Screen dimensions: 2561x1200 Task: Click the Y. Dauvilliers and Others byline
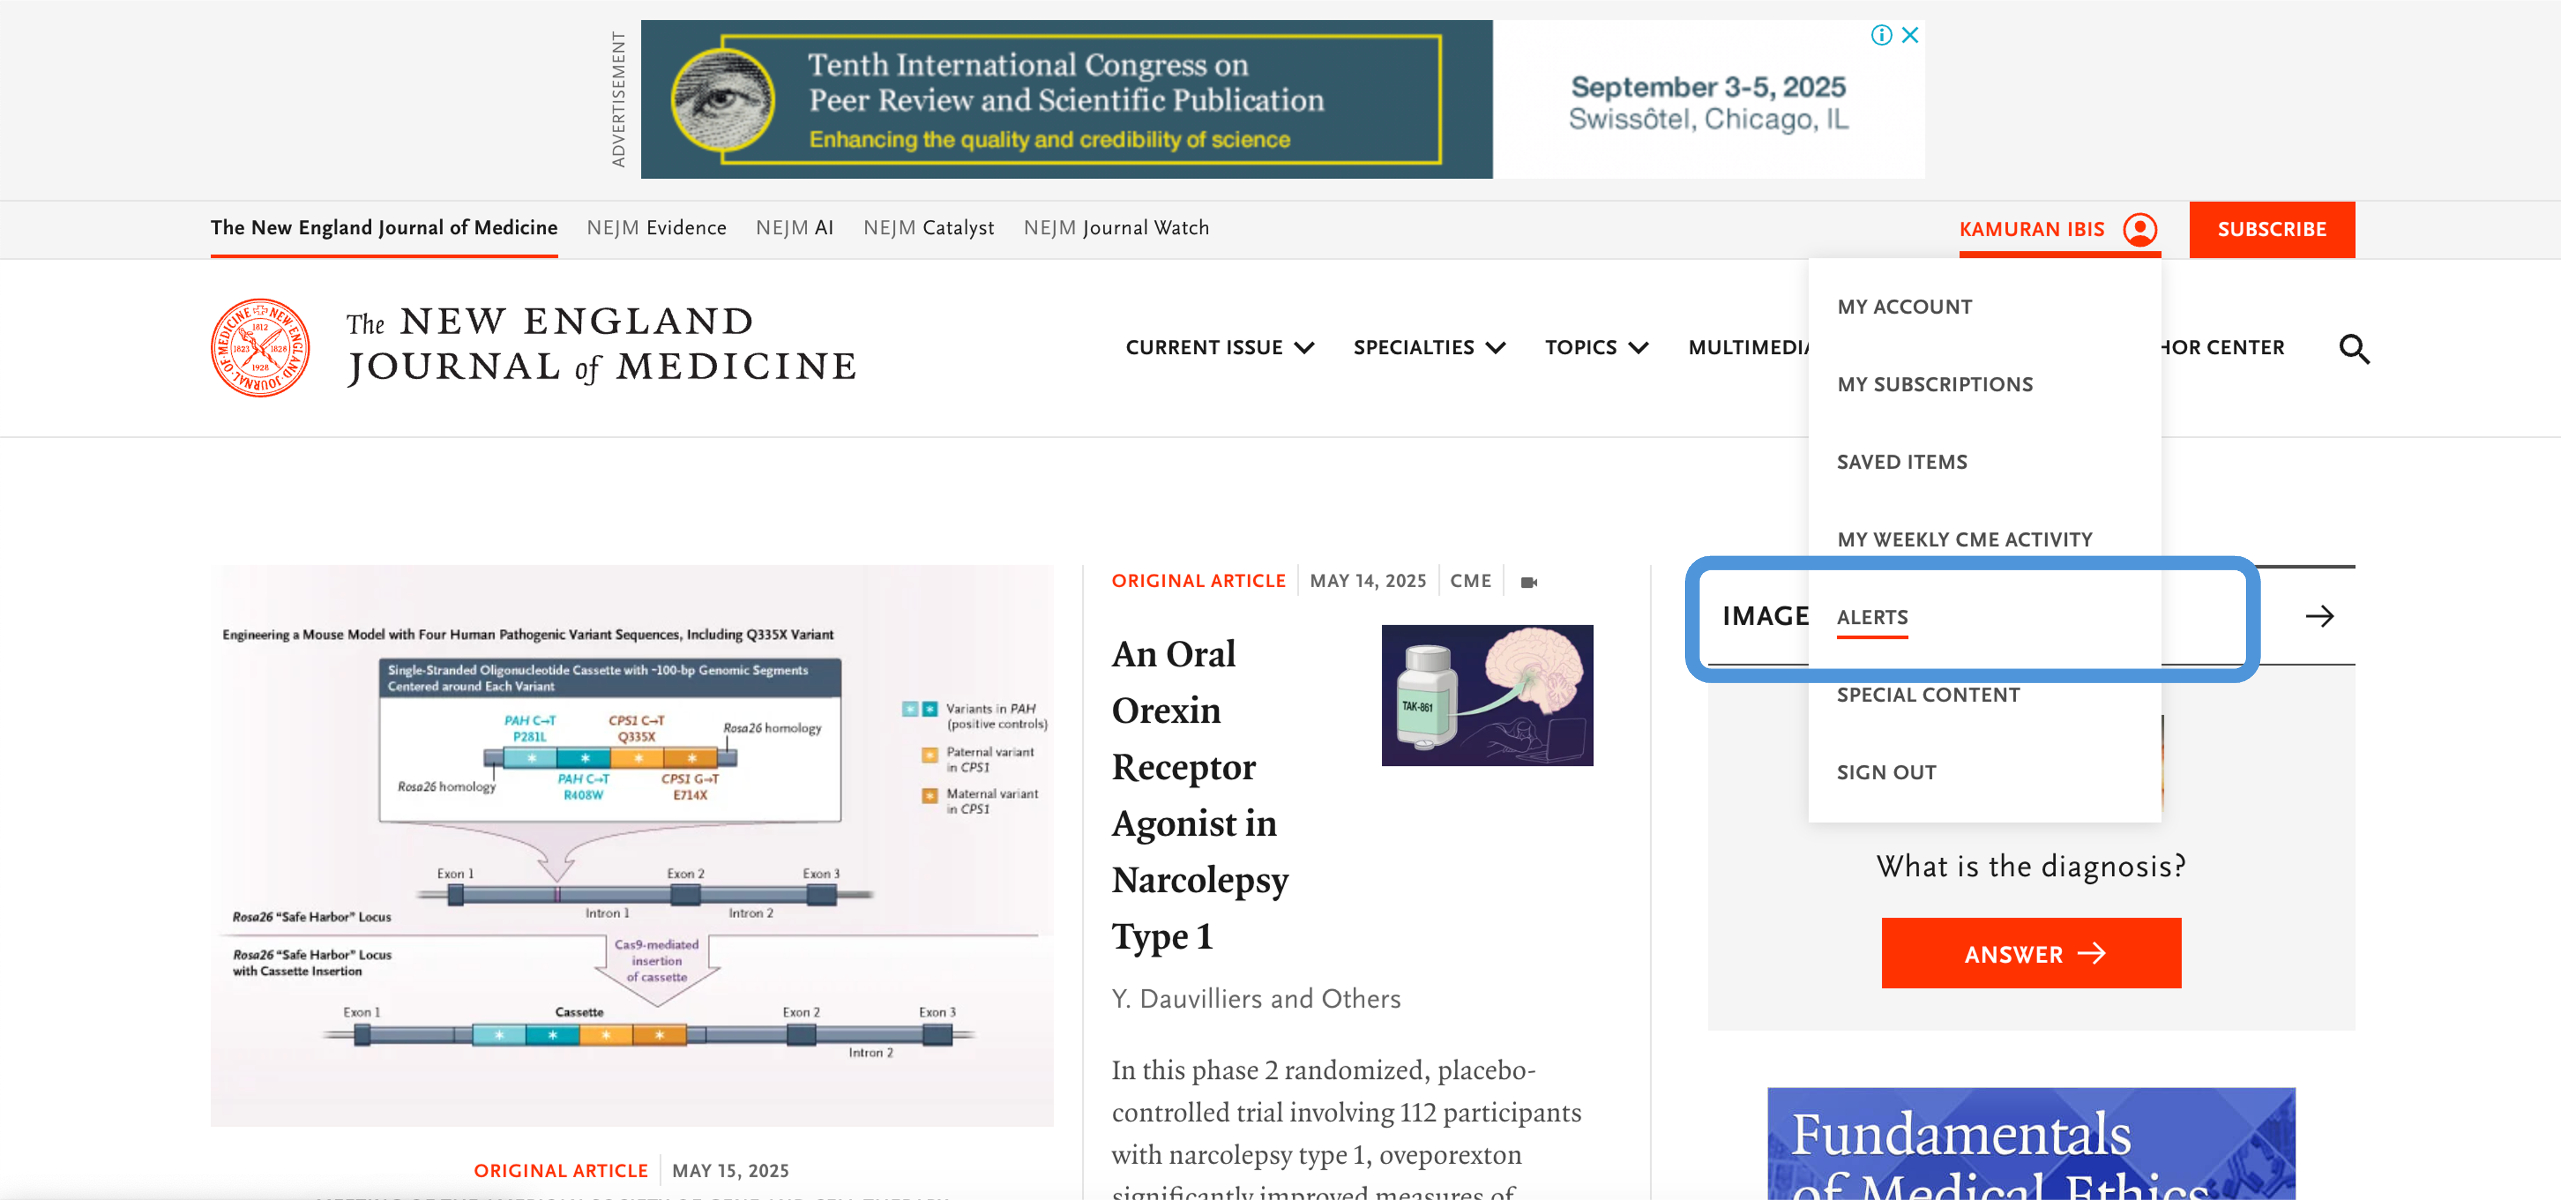(x=1255, y=999)
